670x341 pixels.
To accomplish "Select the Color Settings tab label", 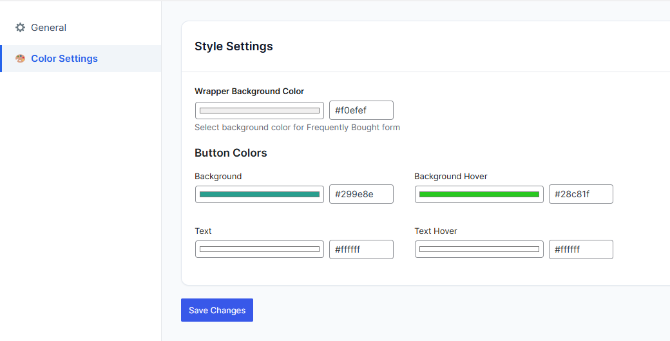I will click(64, 59).
